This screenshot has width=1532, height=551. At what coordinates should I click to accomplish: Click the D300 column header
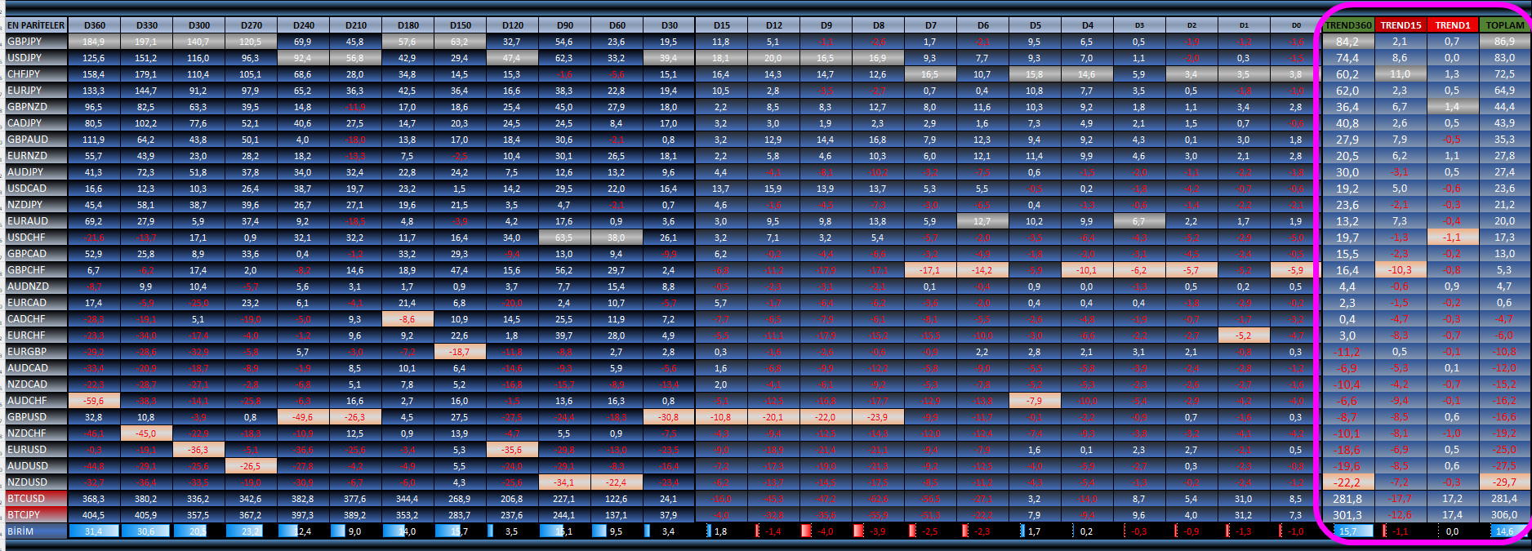coord(198,25)
